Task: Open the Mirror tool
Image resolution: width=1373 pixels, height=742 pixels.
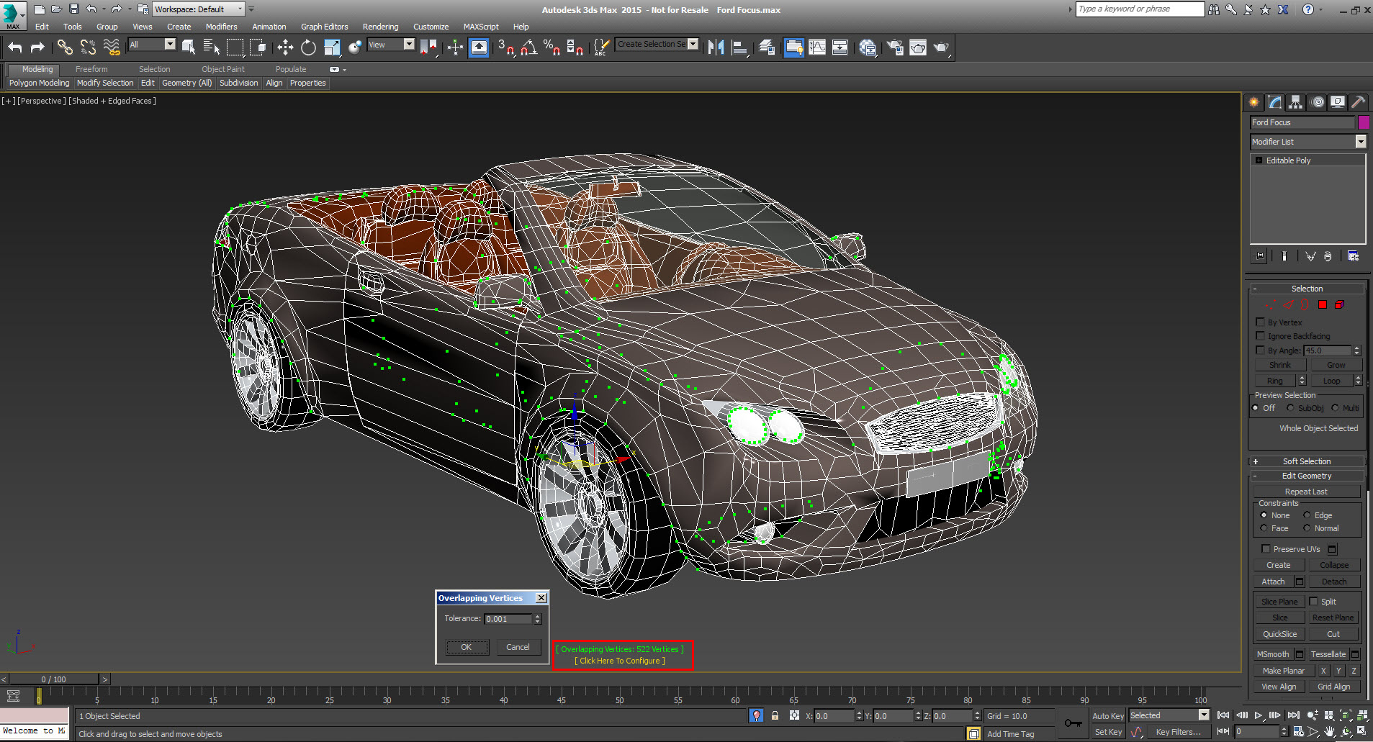Action: tap(716, 47)
